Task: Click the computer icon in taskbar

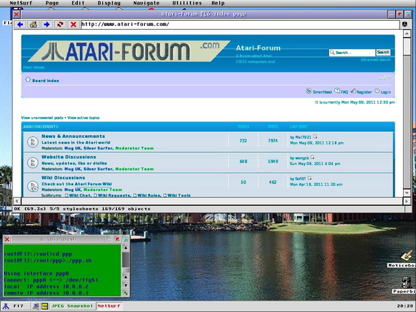Action: click(x=36, y=306)
